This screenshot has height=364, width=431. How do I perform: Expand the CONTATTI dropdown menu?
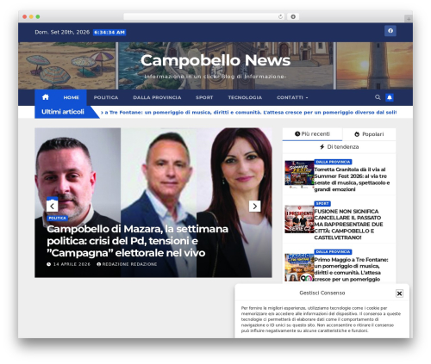(x=292, y=97)
